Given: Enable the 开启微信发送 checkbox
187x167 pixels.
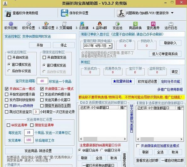Looking at the screenshot, I should 44,57.
